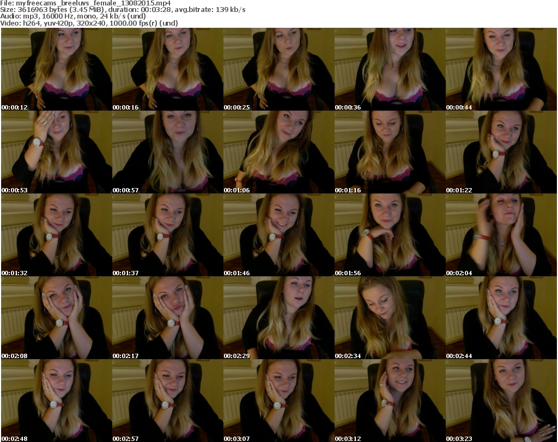Choose the thumbnail stamped 00:03:12
The image size is (558, 442).
(390, 401)
